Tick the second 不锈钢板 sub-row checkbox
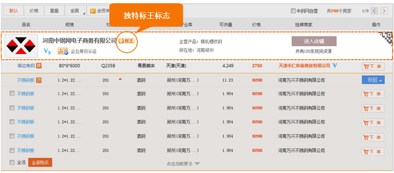The height and width of the screenshot is (173, 394). [12, 108]
